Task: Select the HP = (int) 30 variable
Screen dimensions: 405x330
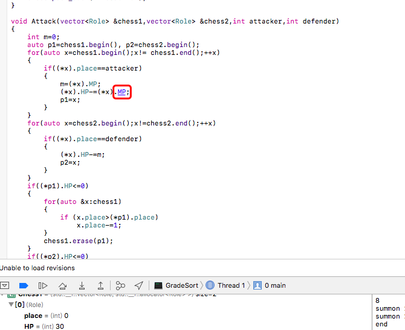Action: pyautogui.click(x=44, y=326)
